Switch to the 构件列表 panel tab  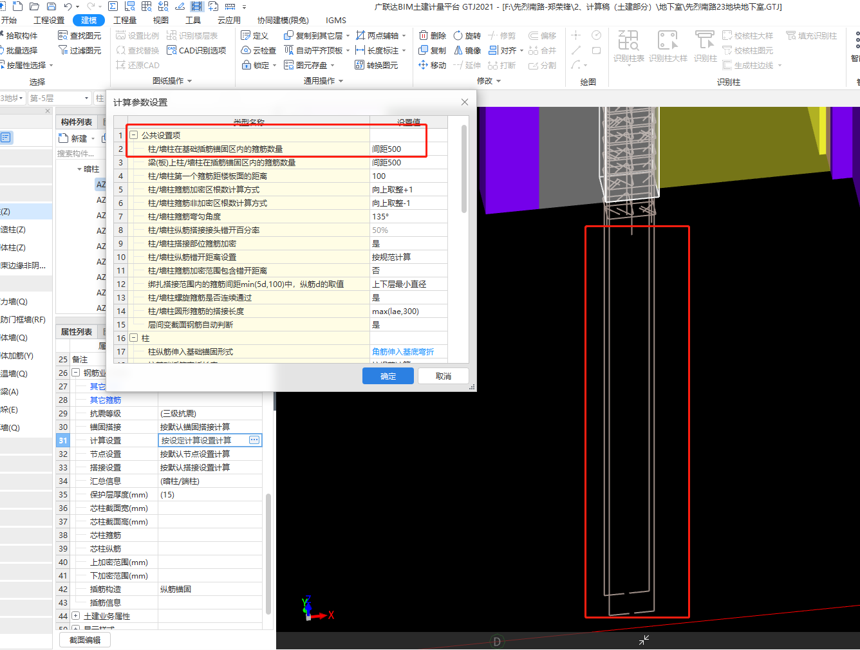(x=77, y=122)
